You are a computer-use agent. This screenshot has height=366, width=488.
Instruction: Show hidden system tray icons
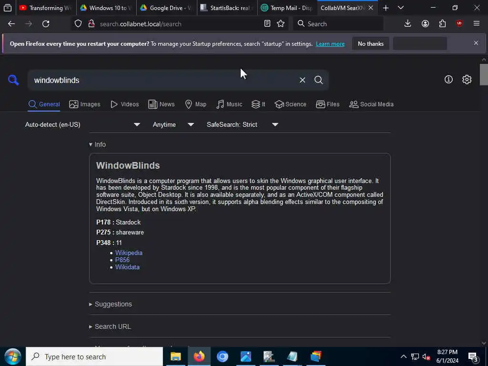tap(403, 356)
